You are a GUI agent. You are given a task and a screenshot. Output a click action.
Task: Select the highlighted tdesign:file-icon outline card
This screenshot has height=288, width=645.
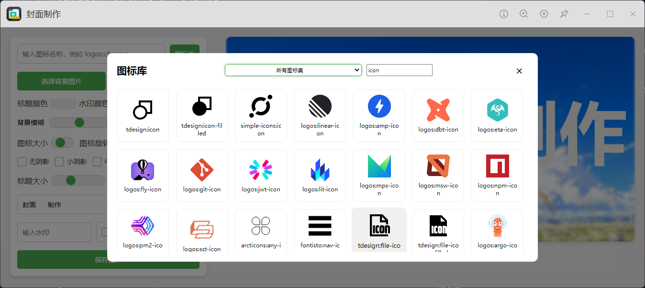click(379, 230)
